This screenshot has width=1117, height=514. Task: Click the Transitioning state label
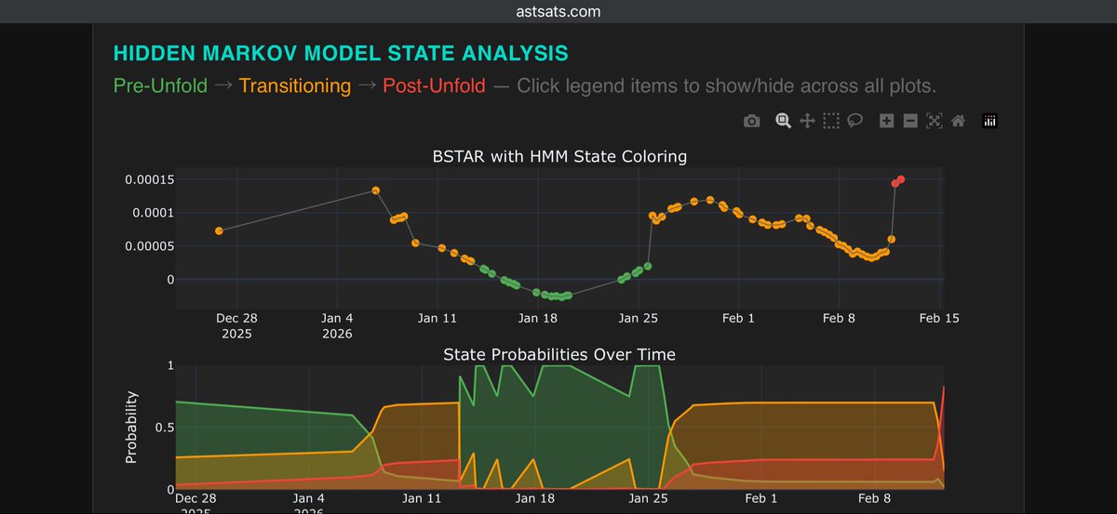(x=295, y=86)
